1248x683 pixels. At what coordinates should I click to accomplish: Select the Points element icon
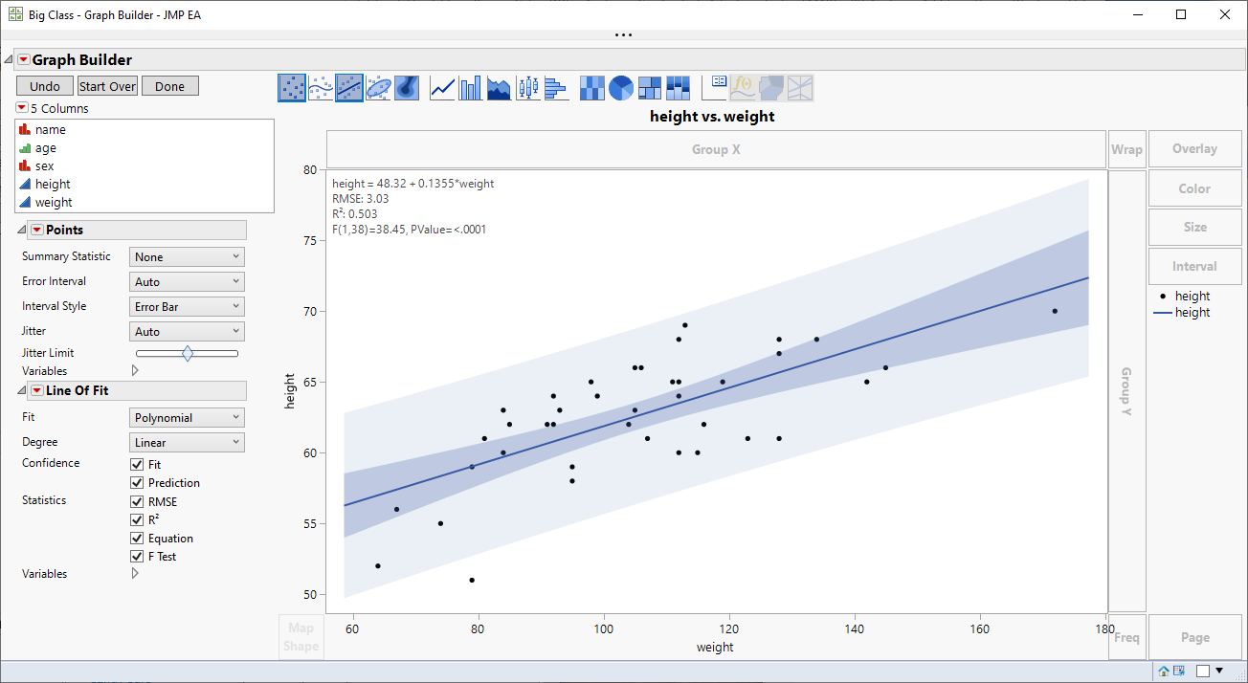click(292, 87)
